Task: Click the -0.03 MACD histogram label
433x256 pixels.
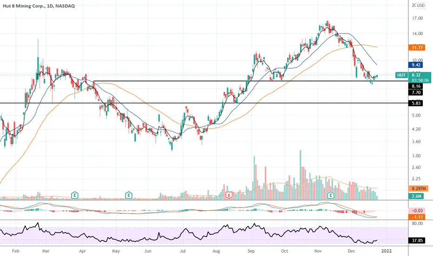Action: [417, 210]
